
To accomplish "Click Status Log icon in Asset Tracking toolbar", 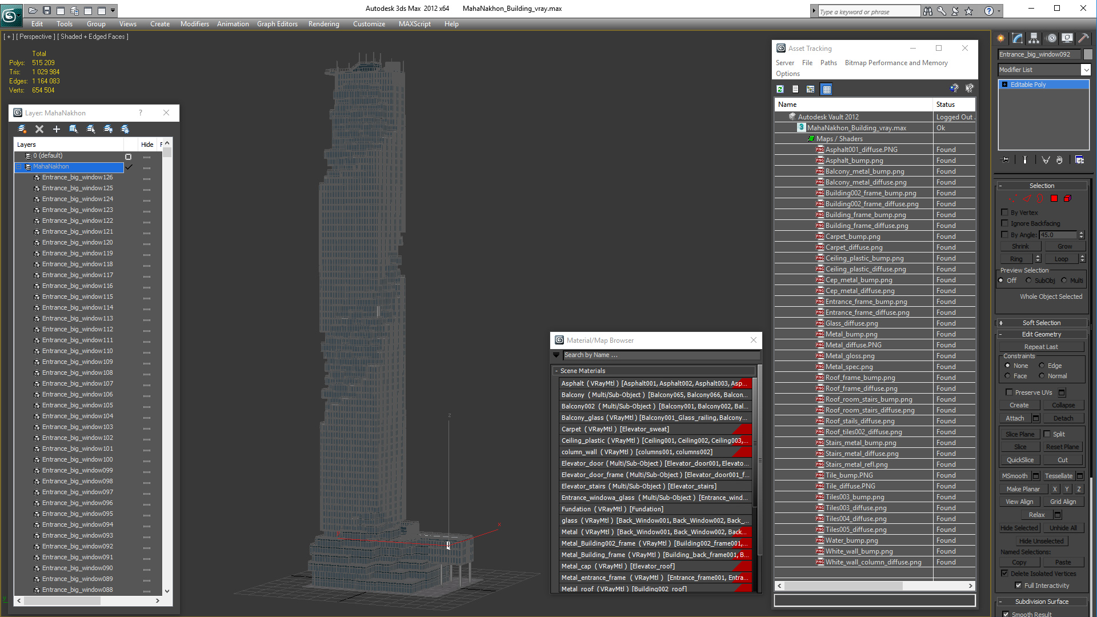I will coord(795,89).
